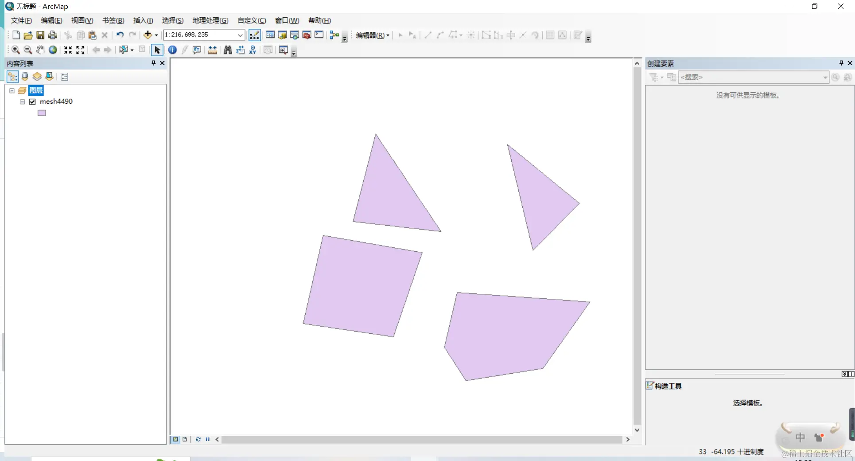
Task: Open 帮助(H) menu
Action: (319, 20)
